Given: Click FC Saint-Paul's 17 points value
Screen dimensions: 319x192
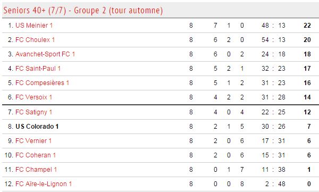Looking at the screenshot, I should [x=307, y=69].
